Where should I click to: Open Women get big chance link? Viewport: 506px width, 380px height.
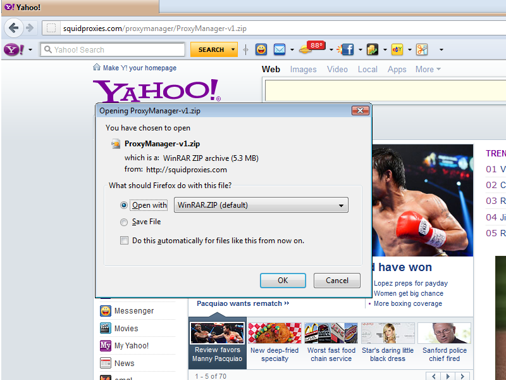point(409,293)
